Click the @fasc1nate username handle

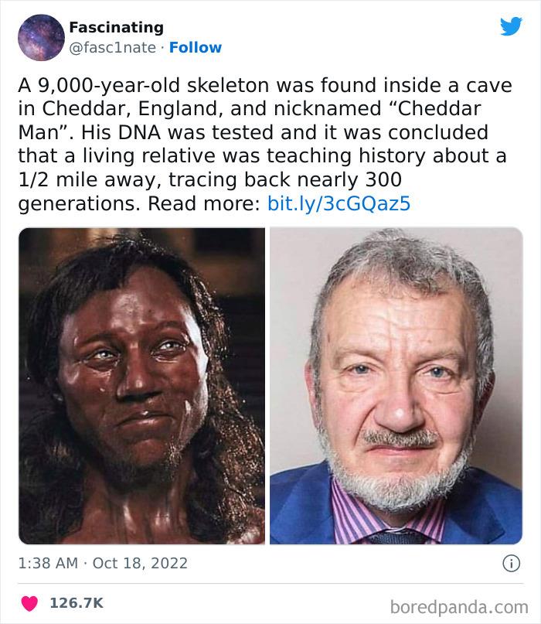pyautogui.click(x=113, y=47)
